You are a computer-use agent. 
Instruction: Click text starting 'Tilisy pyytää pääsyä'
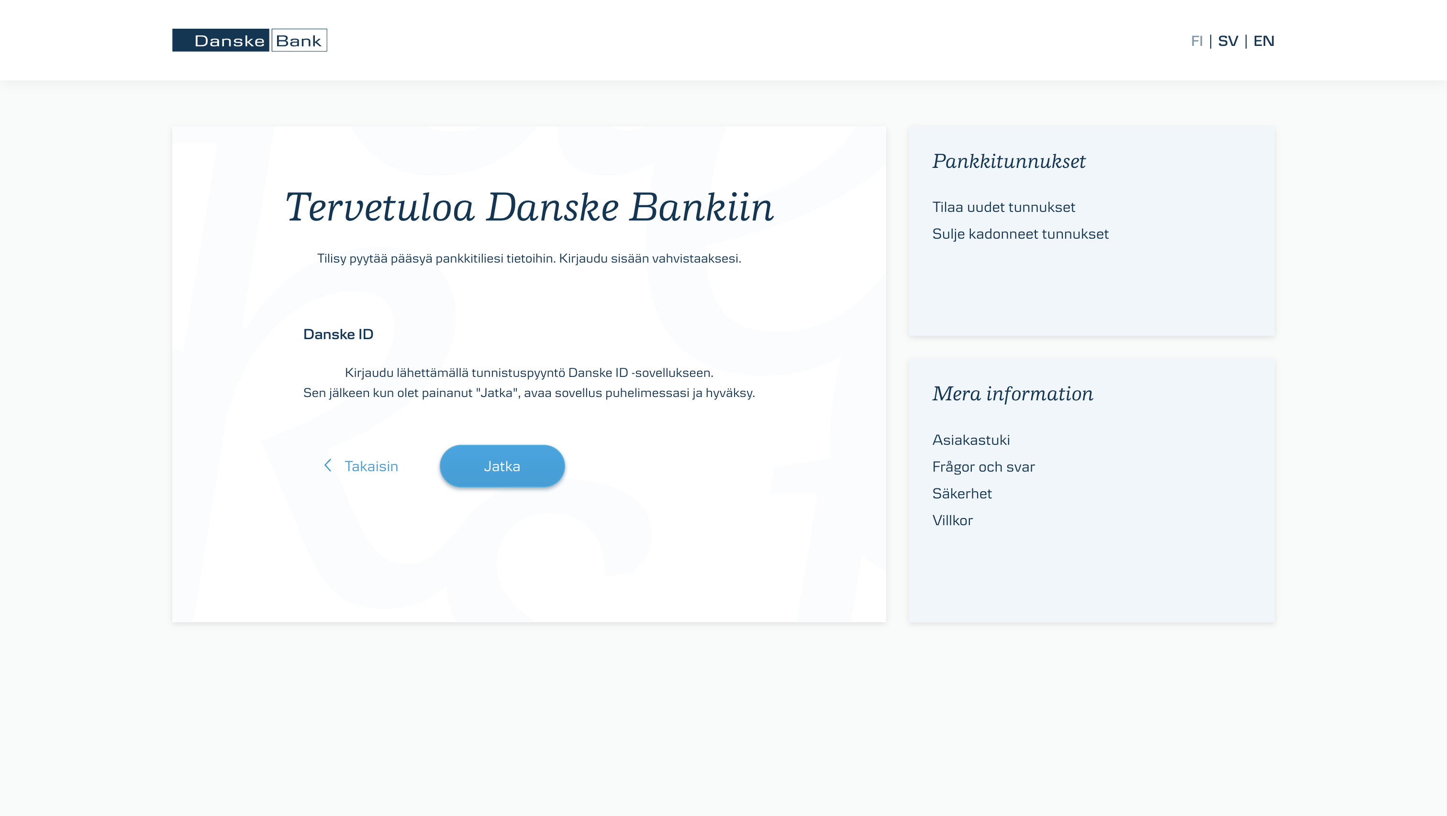pyautogui.click(x=529, y=259)
